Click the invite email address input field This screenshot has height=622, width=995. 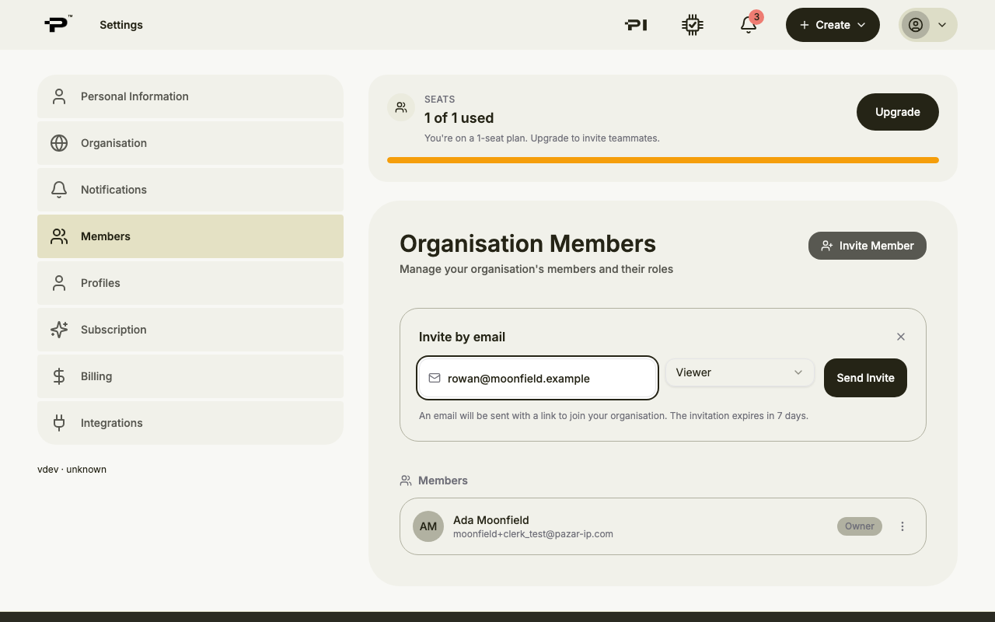point(537,378)
